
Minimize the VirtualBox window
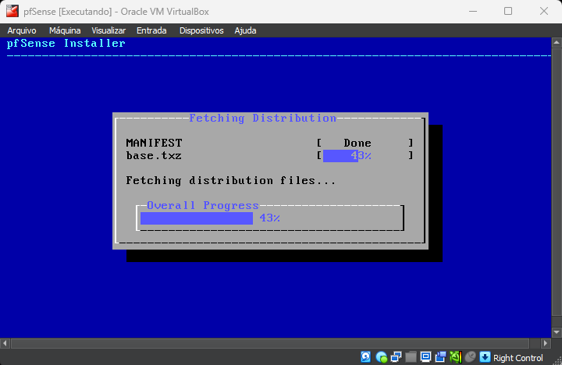point(473,11)
